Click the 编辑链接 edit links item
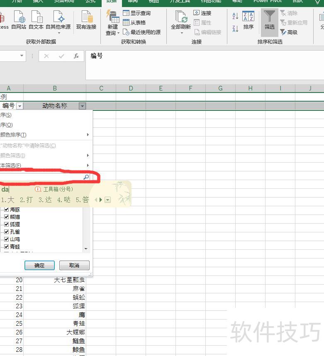Viewport: 324px width, 356px height. coord(207,32)
